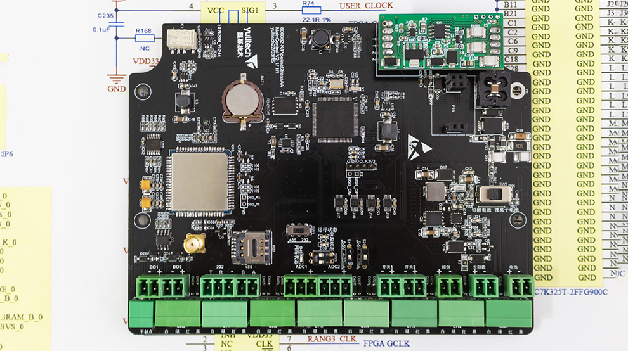Click the USER_CLOCK net label

point(366,6)
